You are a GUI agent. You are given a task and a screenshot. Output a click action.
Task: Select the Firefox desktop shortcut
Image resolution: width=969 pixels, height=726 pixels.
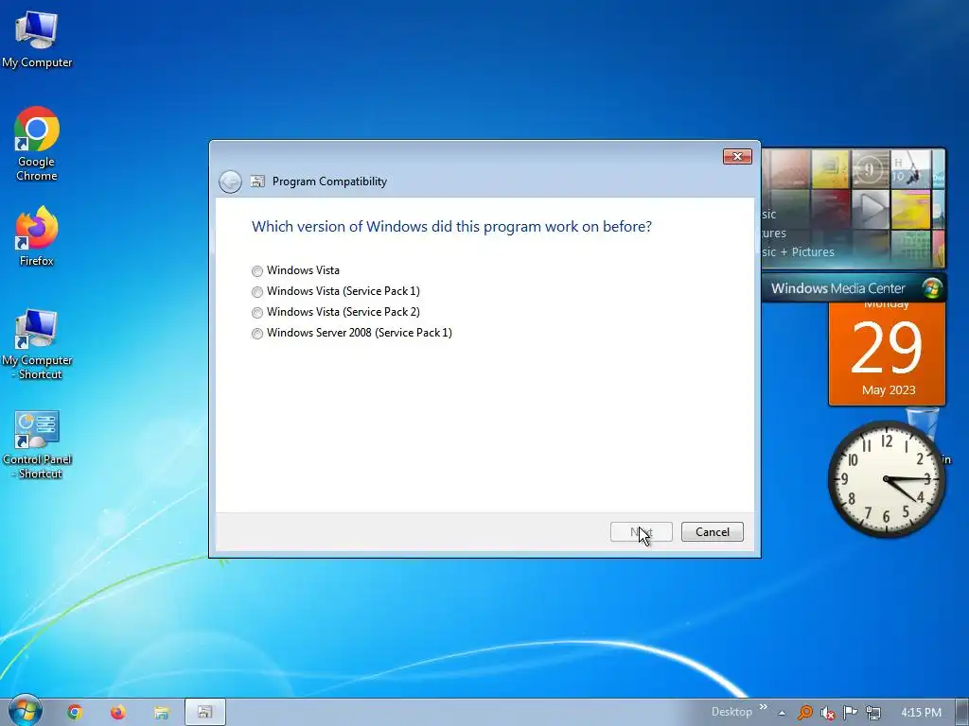tap(37, 236)
